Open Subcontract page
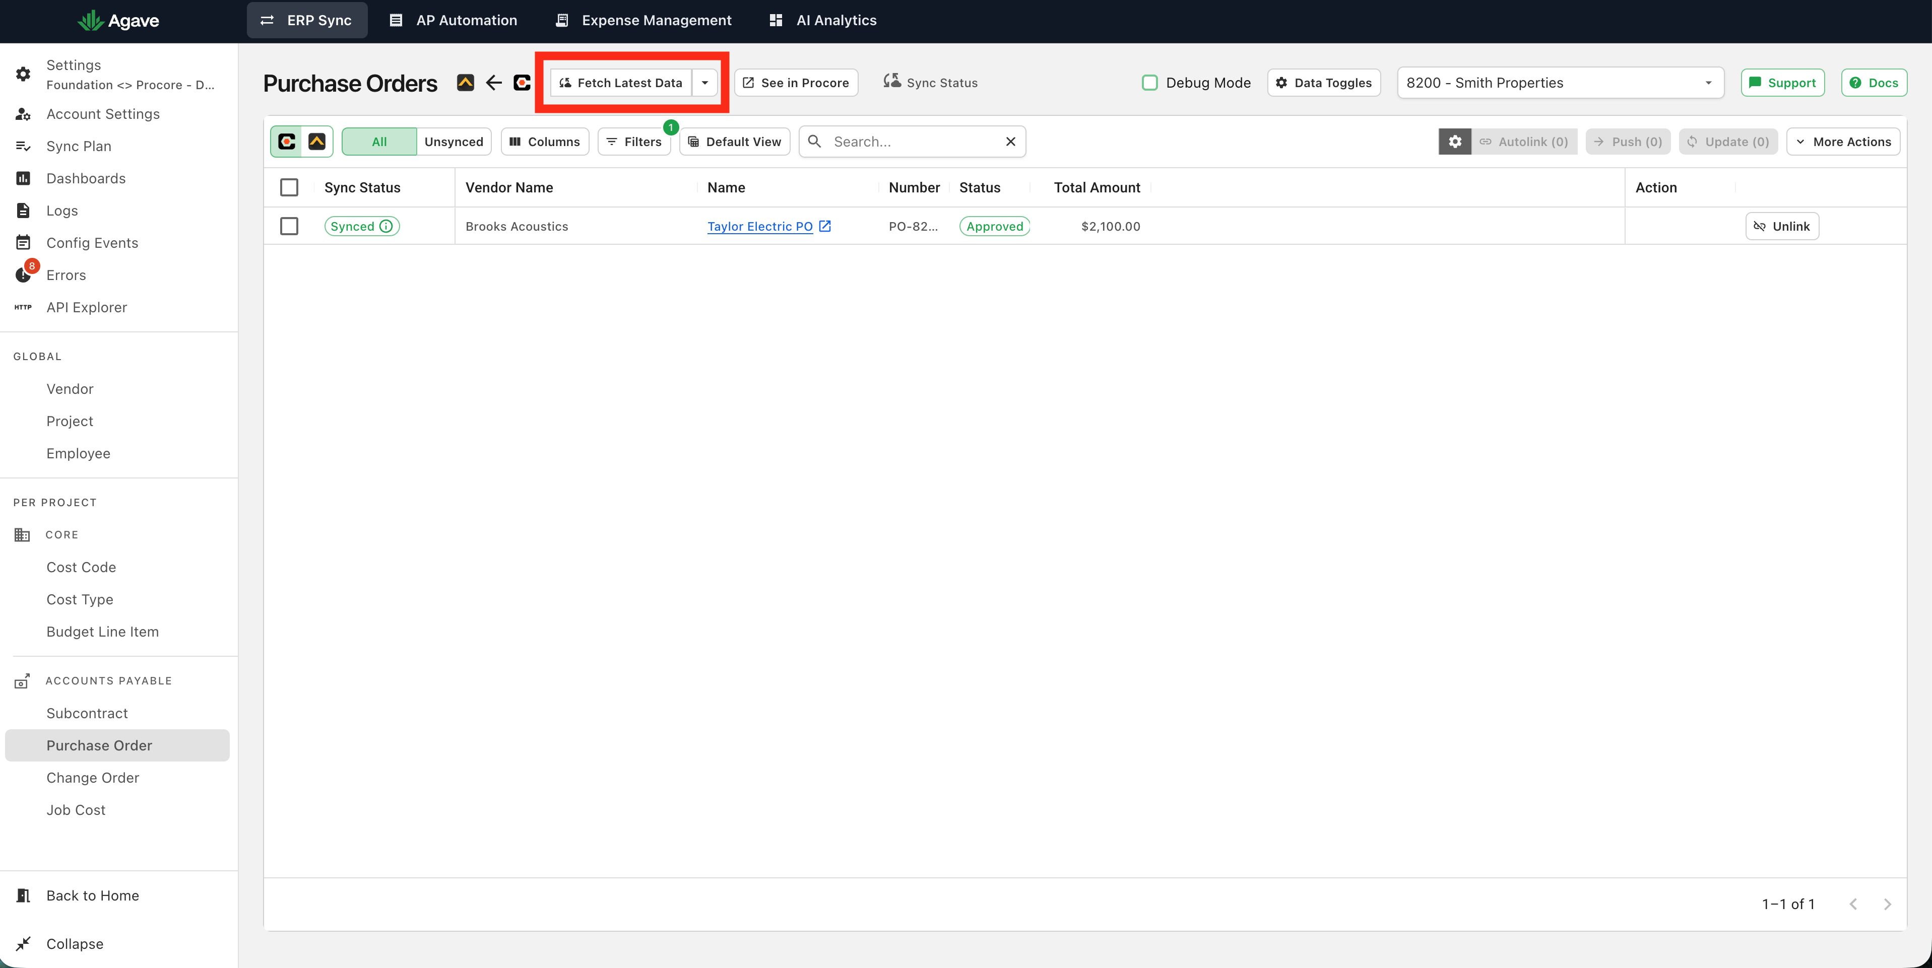 tap(87, 714)
